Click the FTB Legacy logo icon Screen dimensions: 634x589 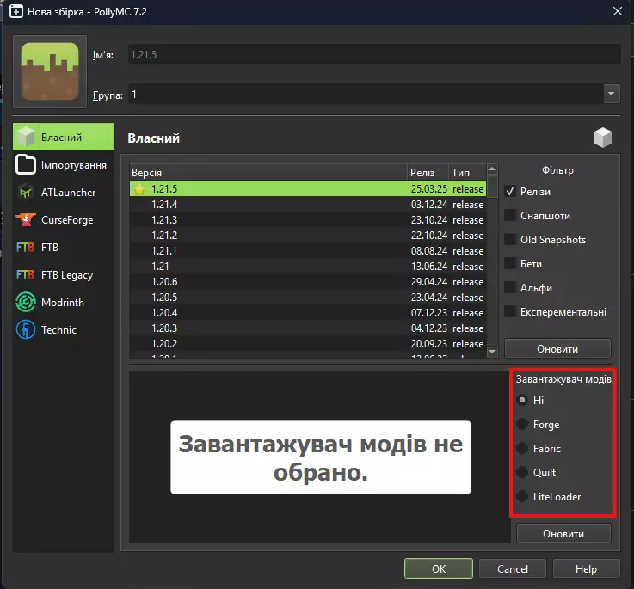25,275
